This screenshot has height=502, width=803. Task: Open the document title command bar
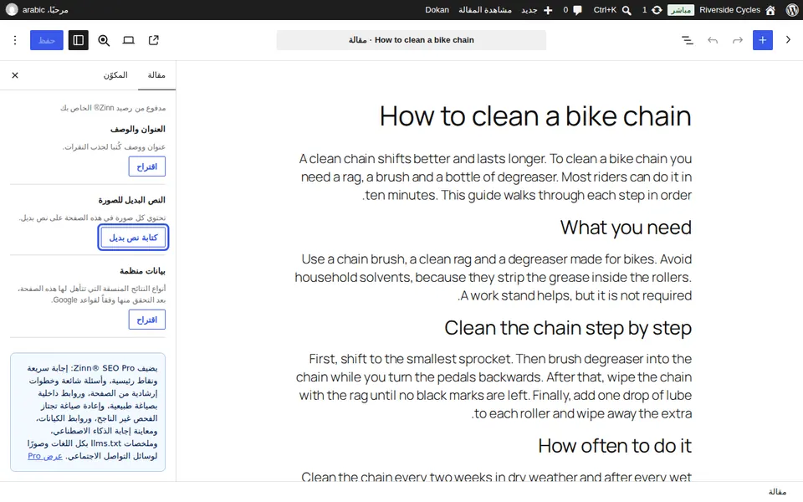click(412, 40)
